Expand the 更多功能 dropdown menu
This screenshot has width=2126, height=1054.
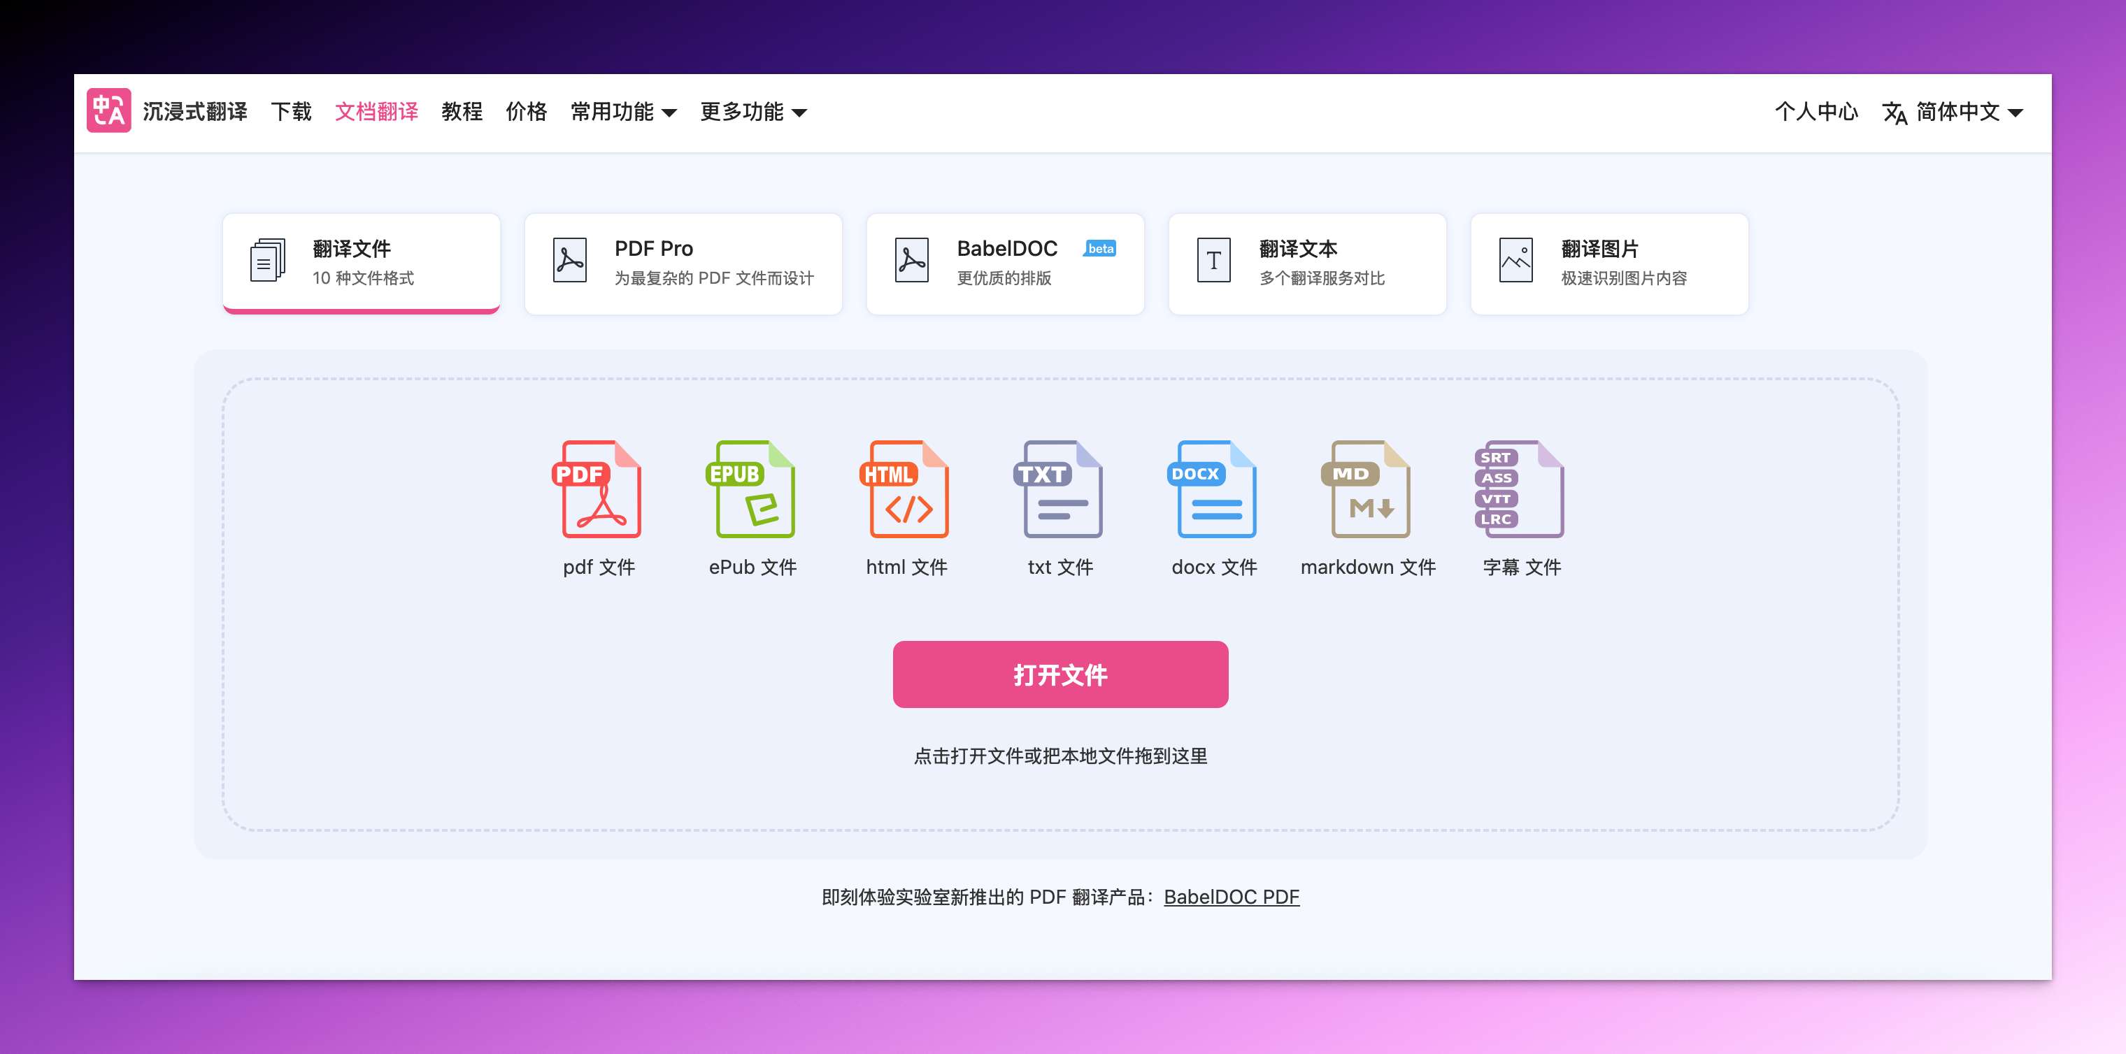tap(752, 111)
